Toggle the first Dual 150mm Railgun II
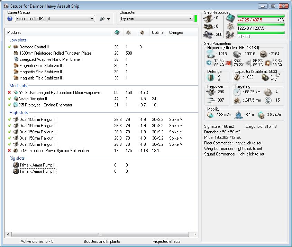The image size is (292, 247). point(9,120)
